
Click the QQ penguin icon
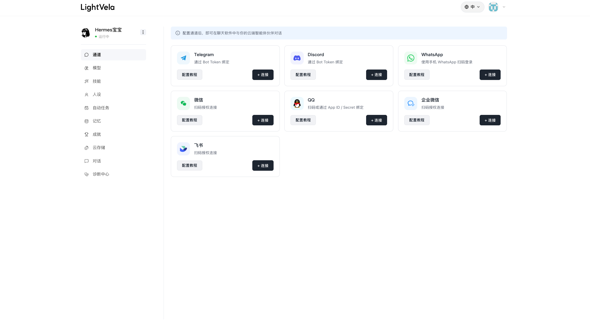point(297,103)
